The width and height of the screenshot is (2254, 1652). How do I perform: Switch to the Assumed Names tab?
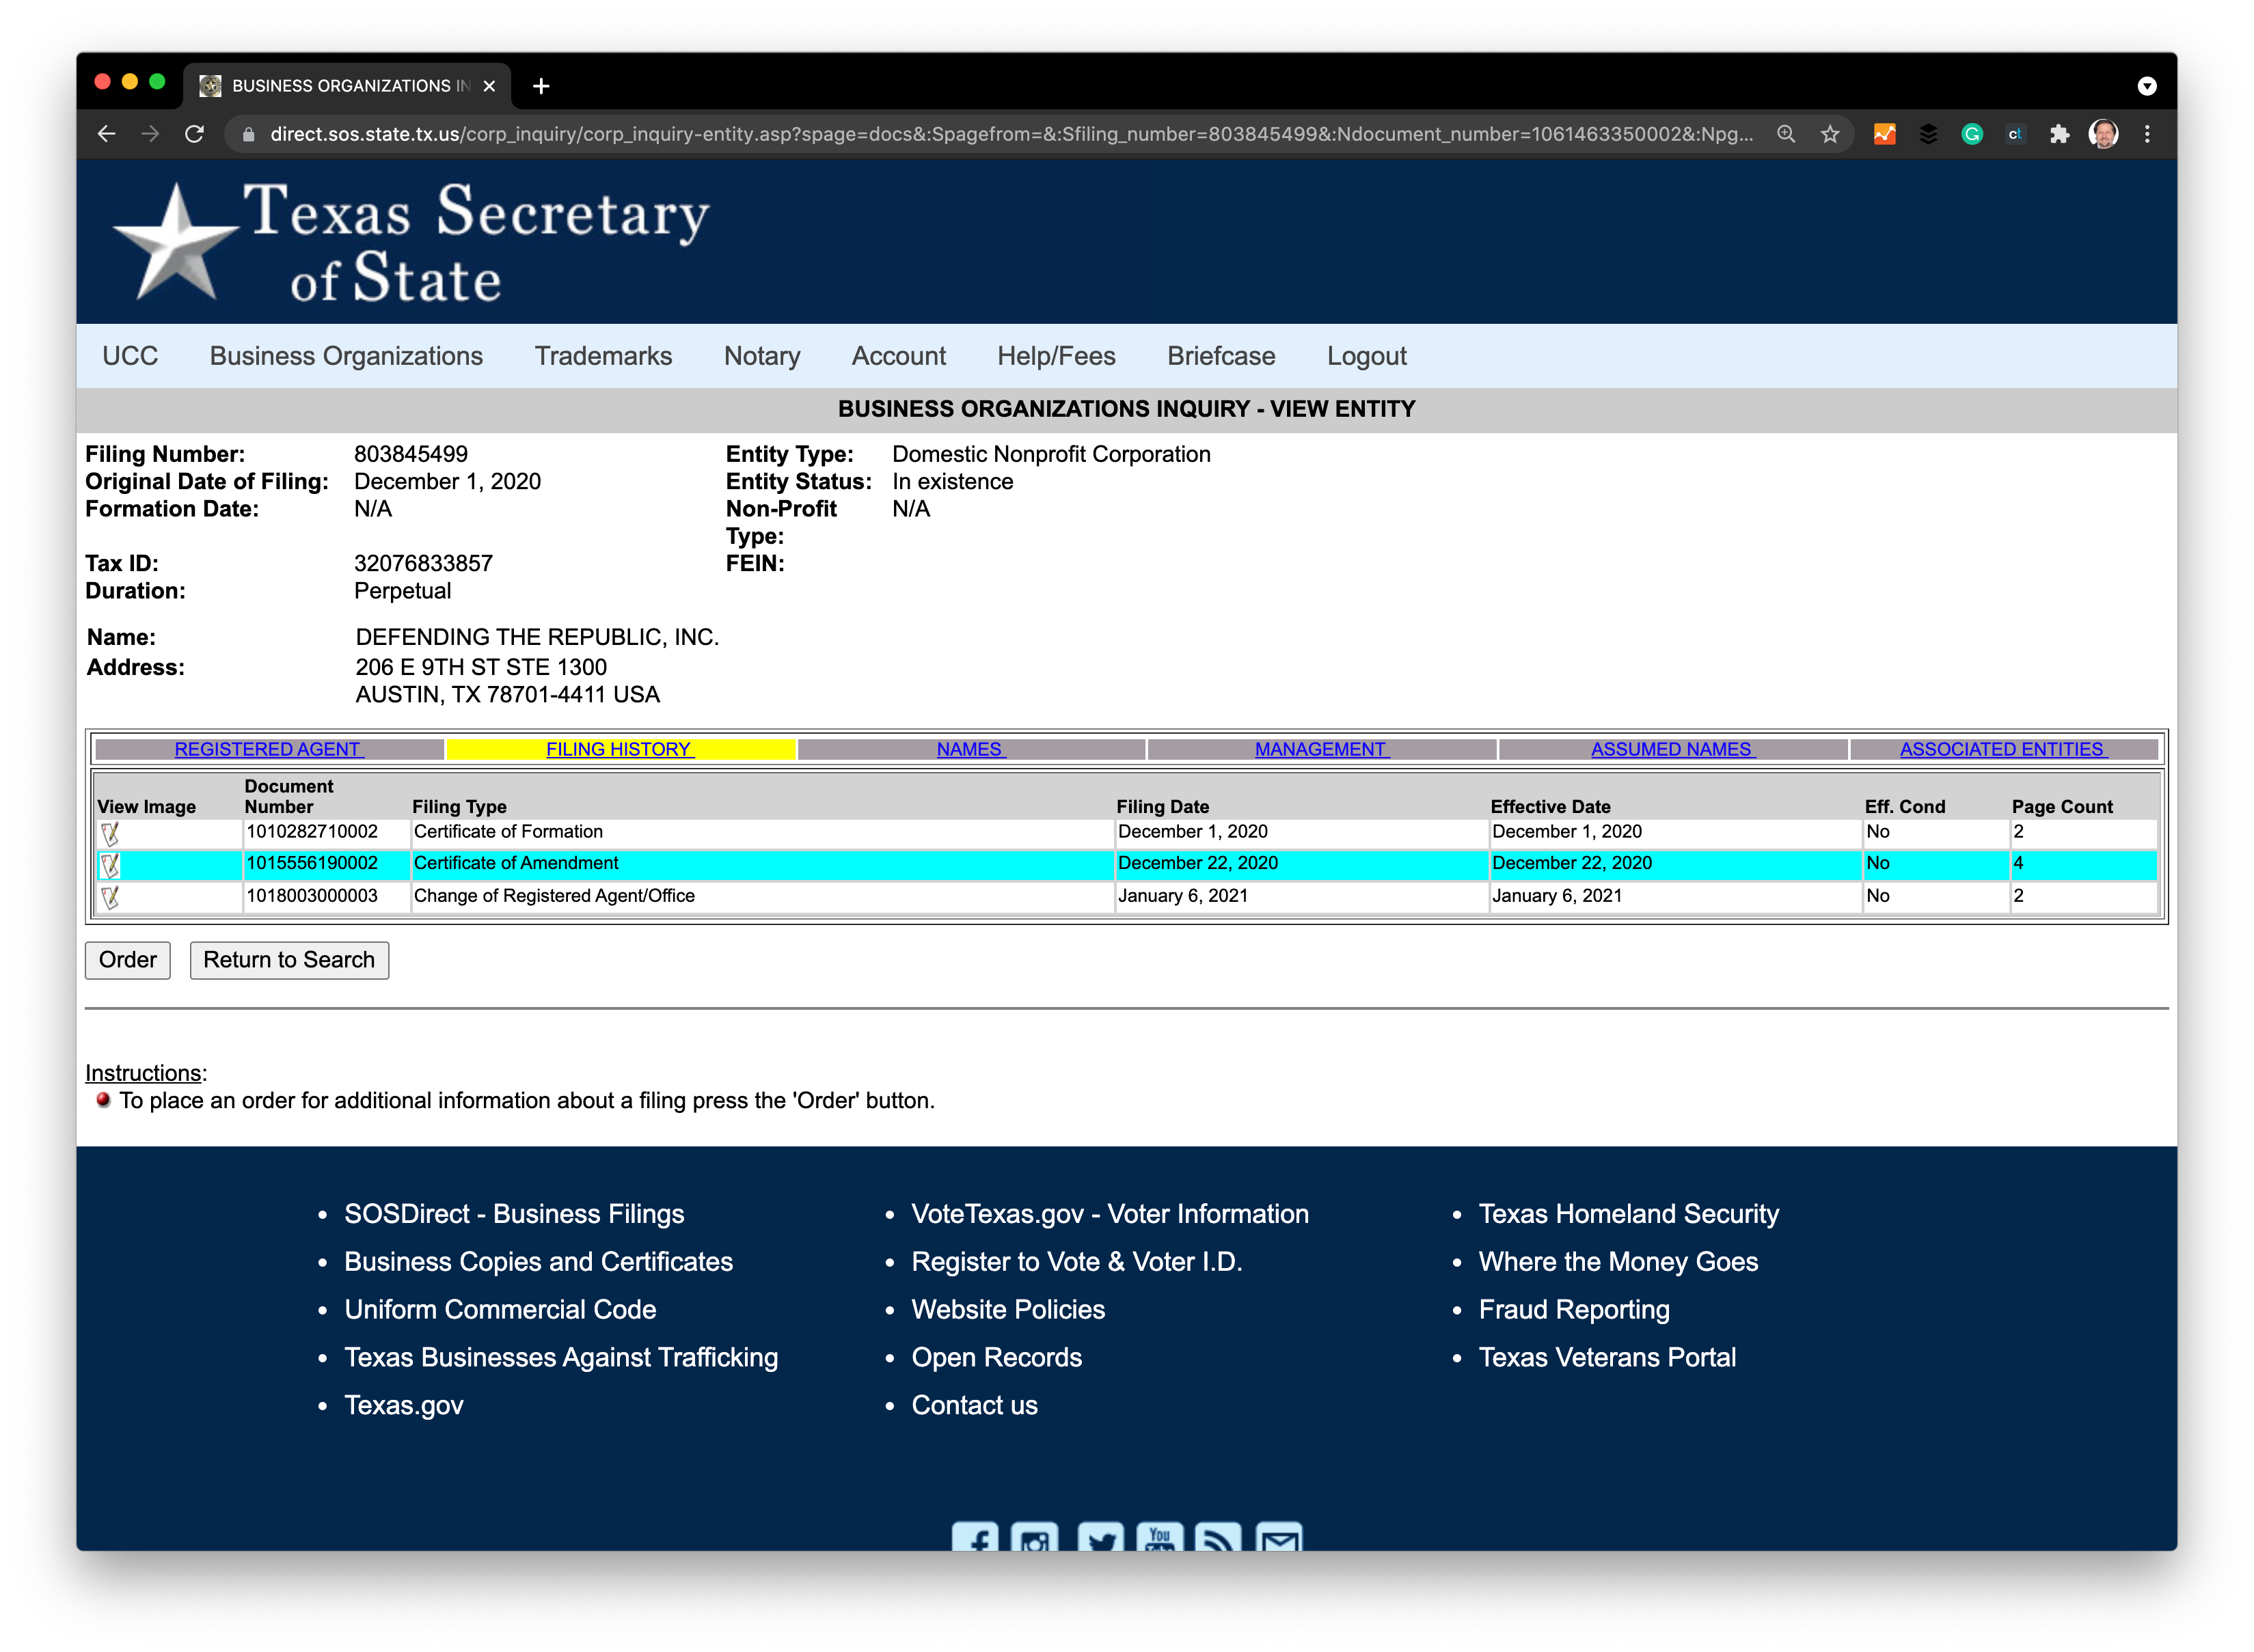tap(1673, 749)
